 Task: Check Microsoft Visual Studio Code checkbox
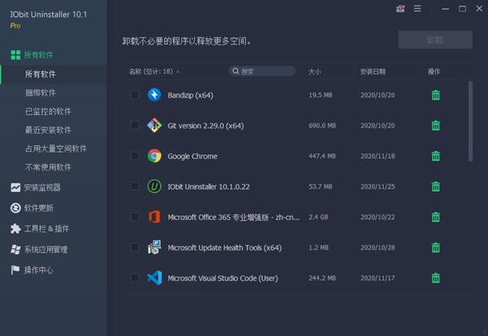(x=134, y=278)
